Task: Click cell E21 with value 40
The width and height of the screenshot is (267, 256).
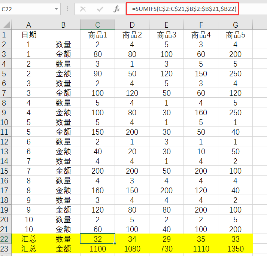Action: coord(167,229)
